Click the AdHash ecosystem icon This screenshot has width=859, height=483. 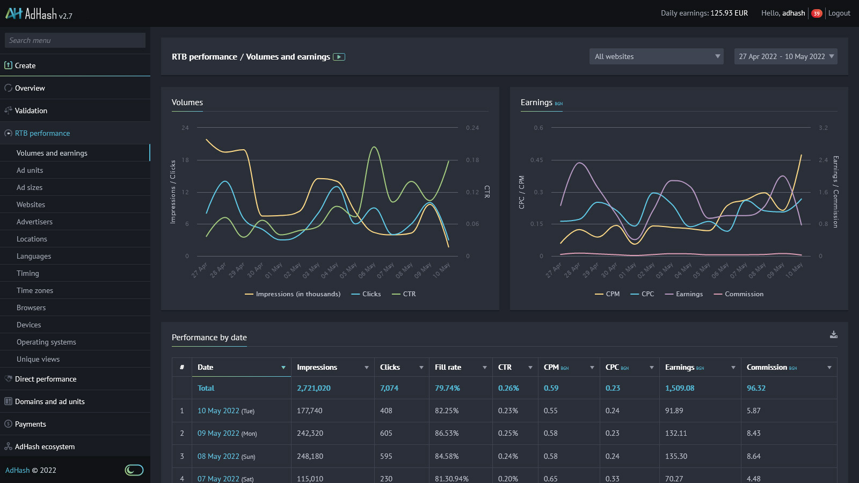pos(8,447)
